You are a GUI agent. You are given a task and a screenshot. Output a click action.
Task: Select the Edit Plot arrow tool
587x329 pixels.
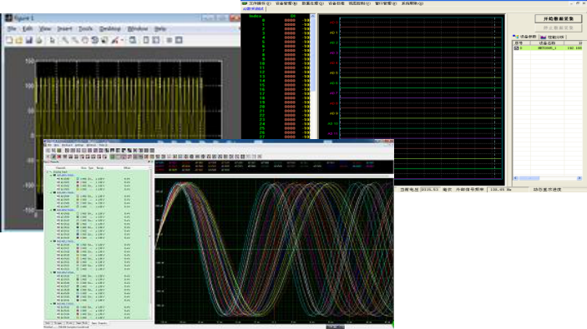[52, 40]
